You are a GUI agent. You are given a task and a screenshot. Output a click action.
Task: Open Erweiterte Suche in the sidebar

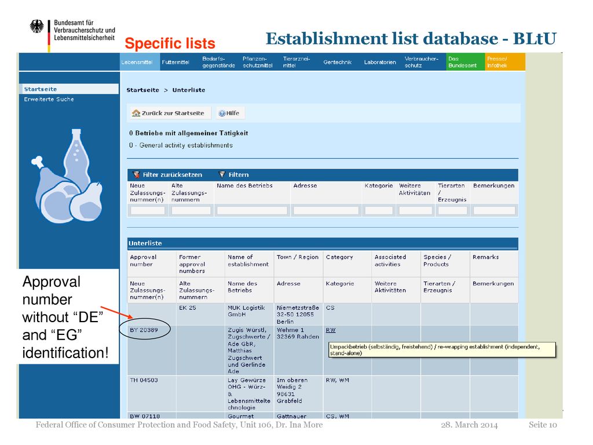(x=49, y=99)
